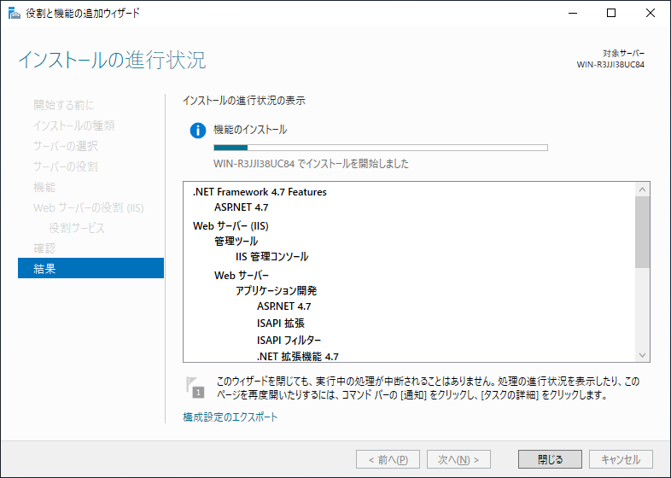Click the feature list scrollbar thumb
Image resolution: width=671 pixels, height=478 pixels.
point(643,230)
